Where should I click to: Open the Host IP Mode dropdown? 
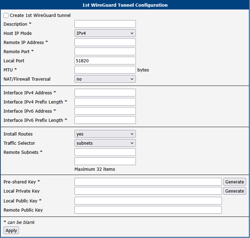105,33
